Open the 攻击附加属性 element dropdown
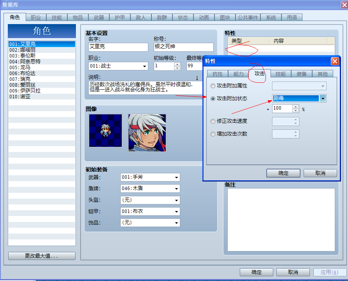Image resolution: width=348 pixels, height=281 pixels. (x=299, y=86)
